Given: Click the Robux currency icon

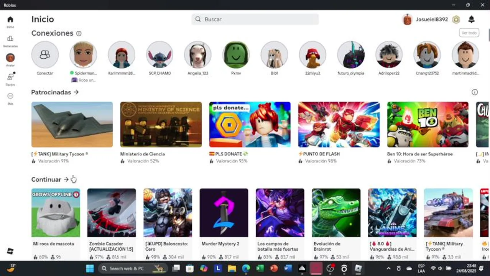Looking at the screenshot, I should [456, 20].
